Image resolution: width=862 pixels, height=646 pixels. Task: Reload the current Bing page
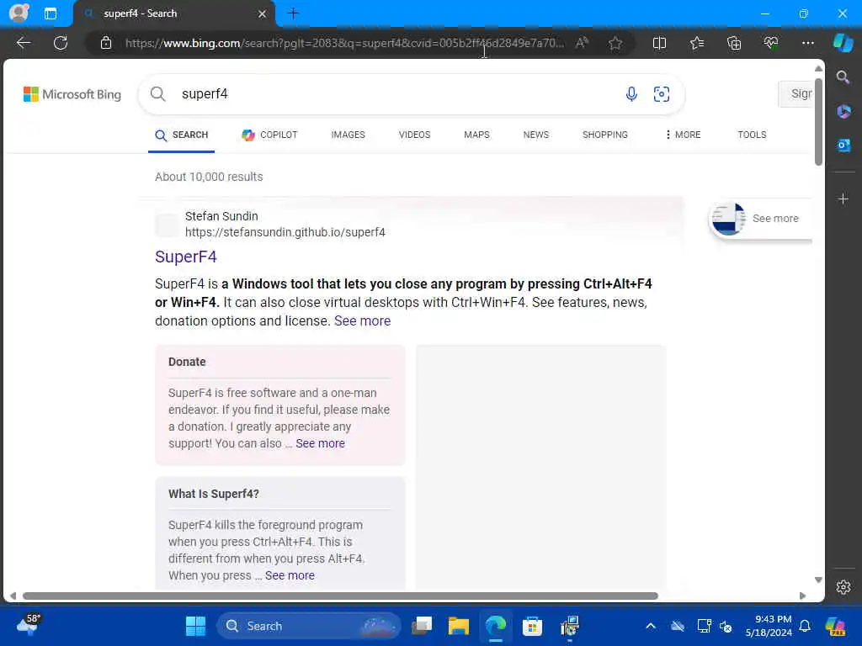[61, 43]
